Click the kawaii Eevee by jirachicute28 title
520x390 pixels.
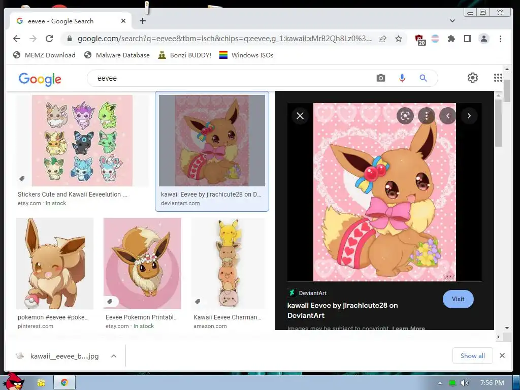(343, 310)
